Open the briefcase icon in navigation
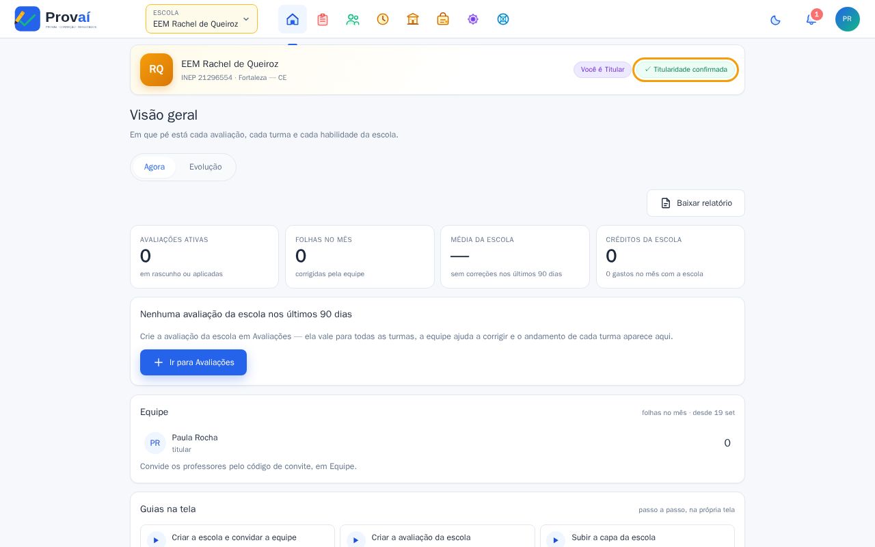875x547 pixels. click(443, 19)
